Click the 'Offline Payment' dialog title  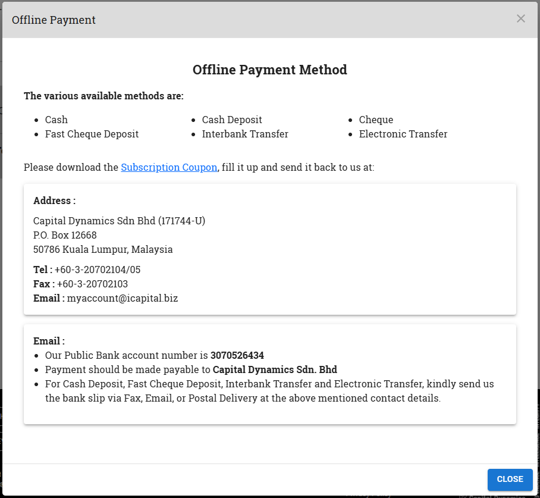pos(54,20)
